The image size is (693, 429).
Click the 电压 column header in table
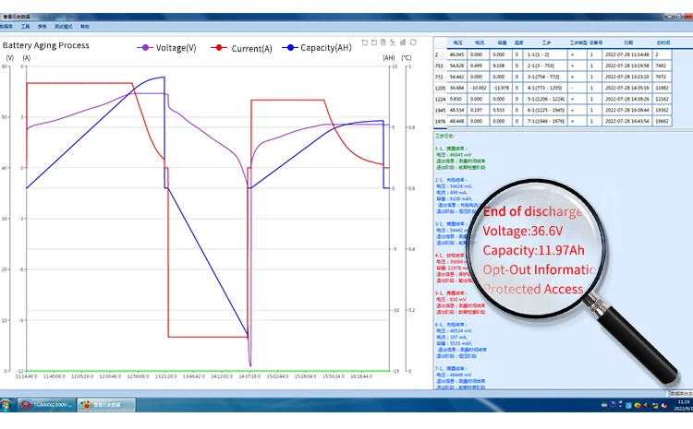pyautogui.click(x=458, y=42)
